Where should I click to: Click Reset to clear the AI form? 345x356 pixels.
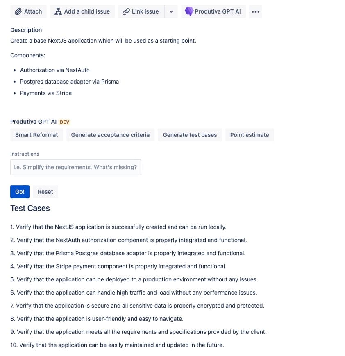click(x=45, y=191)
